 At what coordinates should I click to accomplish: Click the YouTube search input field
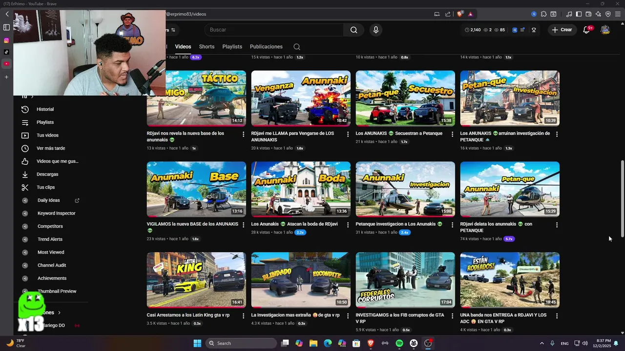coord(274,30)
